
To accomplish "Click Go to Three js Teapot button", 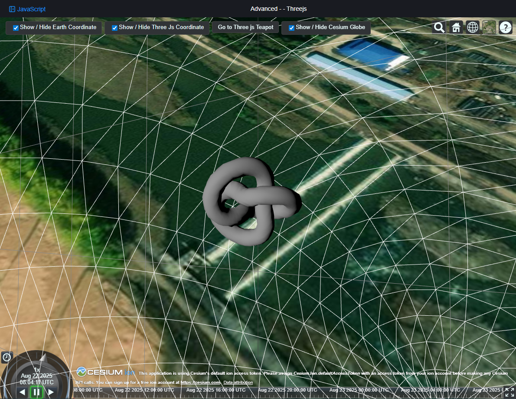I will [x=245, y=27].
